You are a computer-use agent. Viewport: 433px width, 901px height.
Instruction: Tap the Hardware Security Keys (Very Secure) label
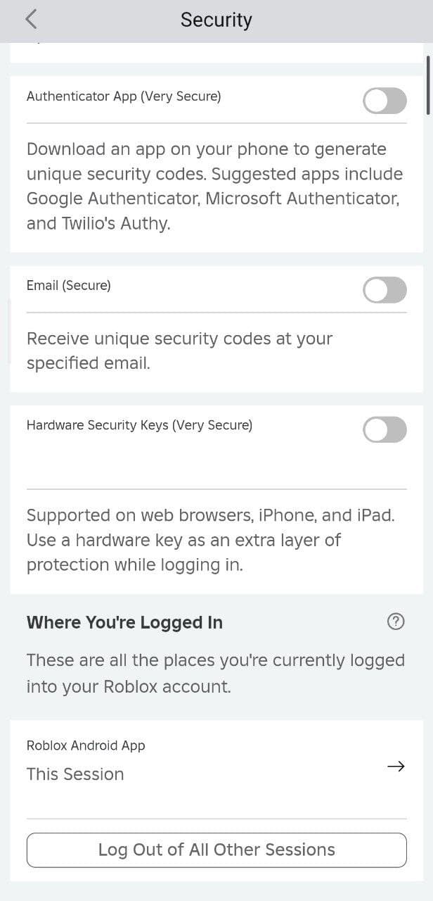point(139,425)
